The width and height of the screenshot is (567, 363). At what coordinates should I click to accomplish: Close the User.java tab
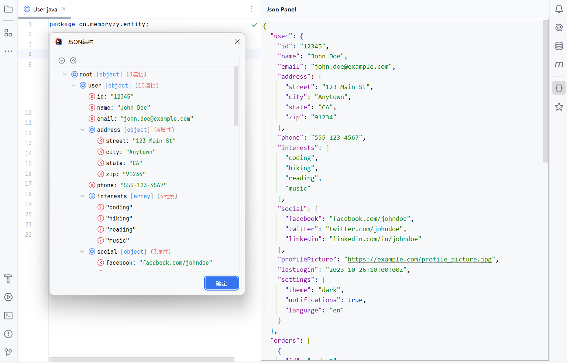(x=64, y=9)
